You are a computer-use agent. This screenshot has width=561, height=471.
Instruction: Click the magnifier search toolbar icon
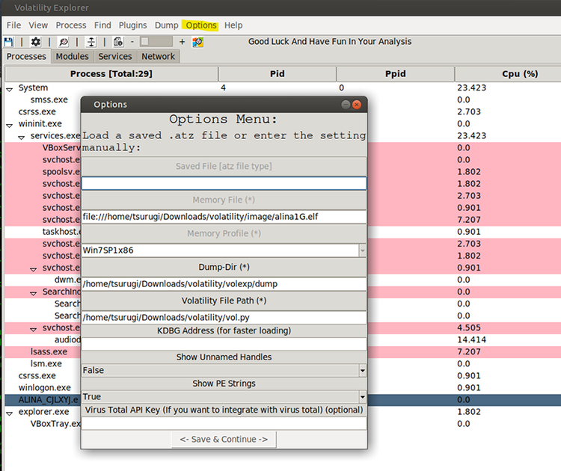pos(64,42)
